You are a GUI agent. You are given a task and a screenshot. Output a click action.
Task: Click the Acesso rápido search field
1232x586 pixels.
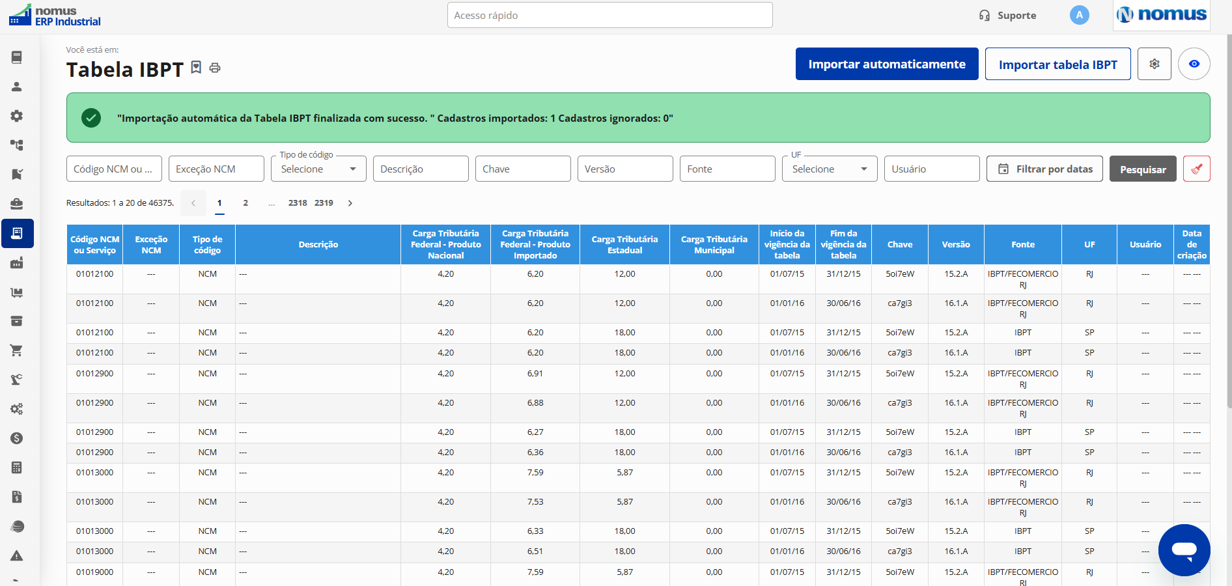[x=610, y=15]
